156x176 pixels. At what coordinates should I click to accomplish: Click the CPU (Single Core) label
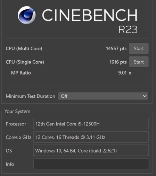click(25, 62)
